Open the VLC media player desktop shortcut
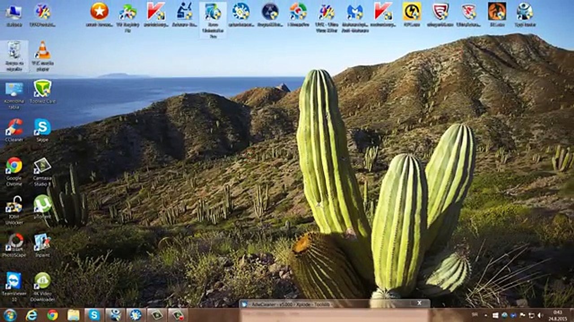 click(43, 51)
